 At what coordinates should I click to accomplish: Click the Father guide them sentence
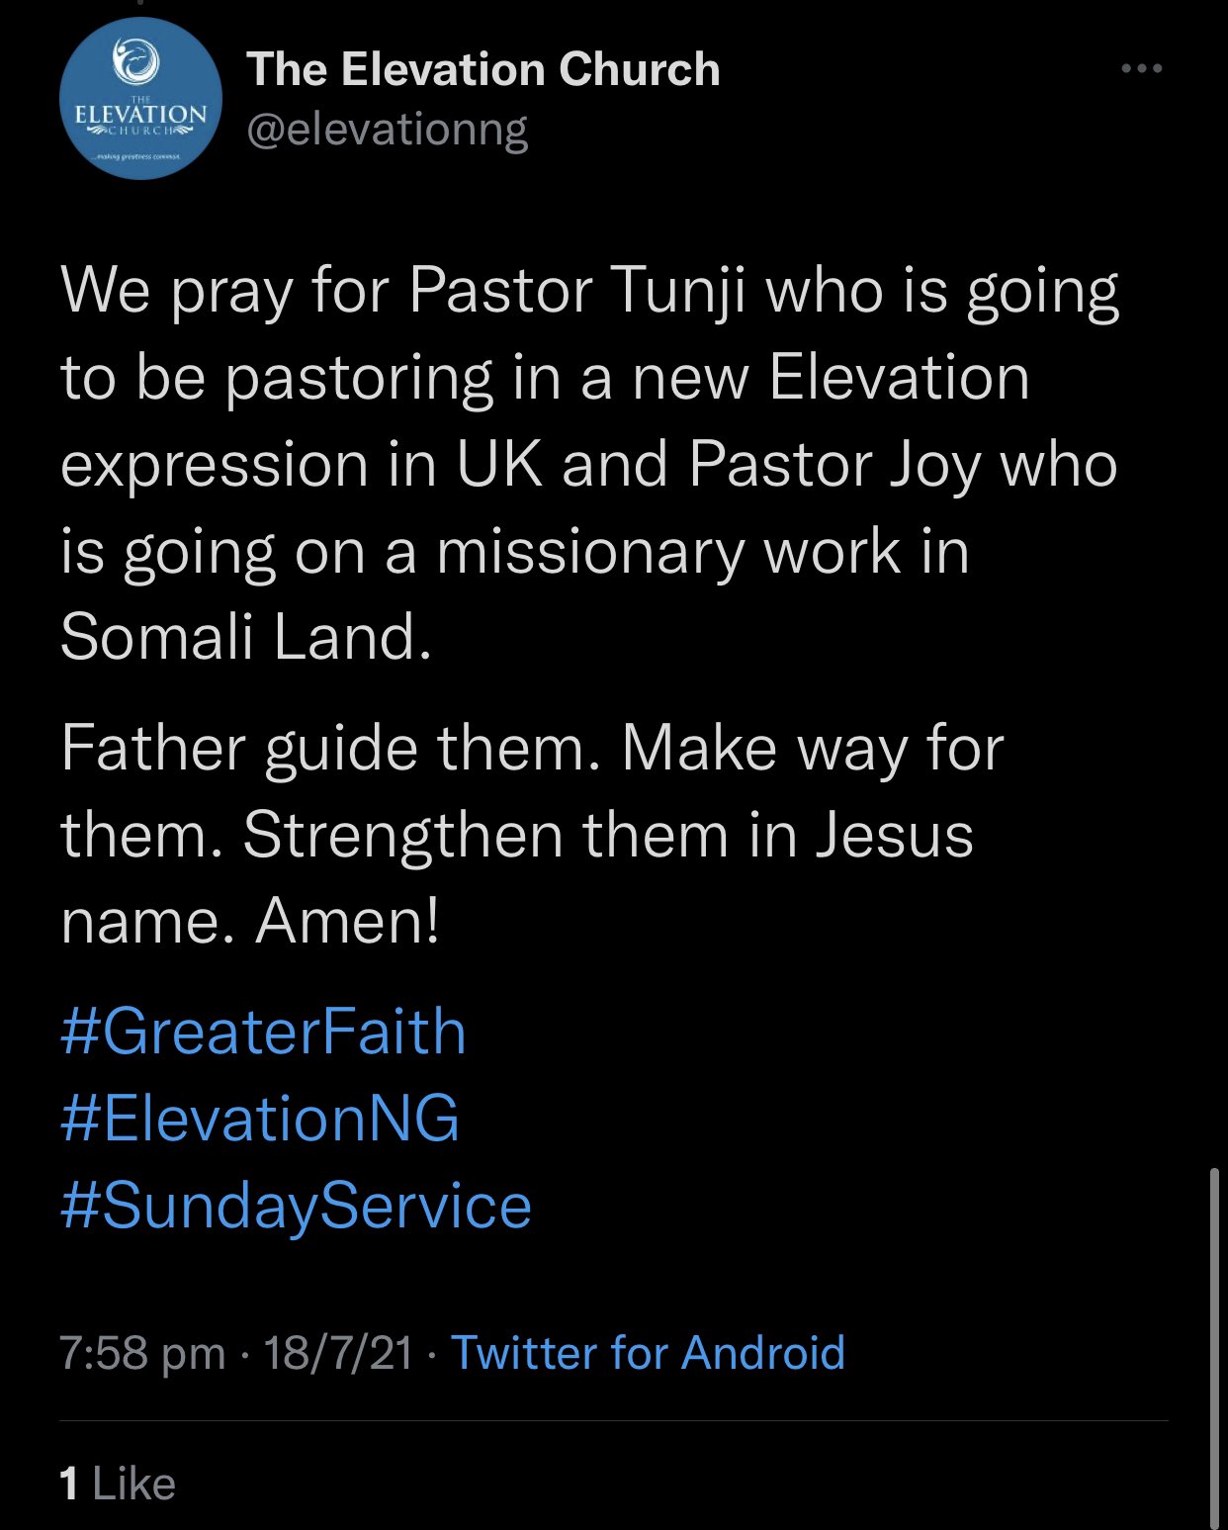(x=329, y=749)
